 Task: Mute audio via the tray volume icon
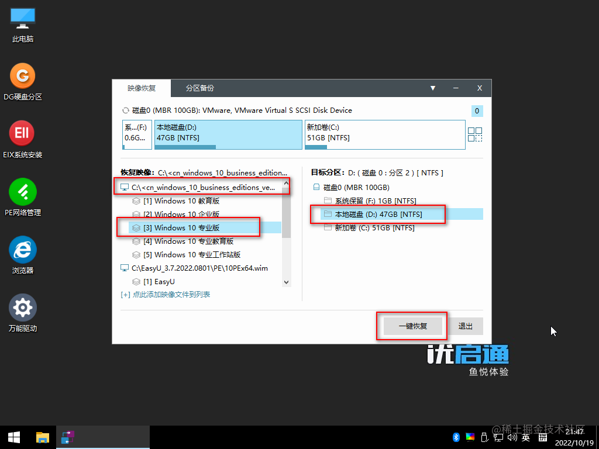point(512,437)
